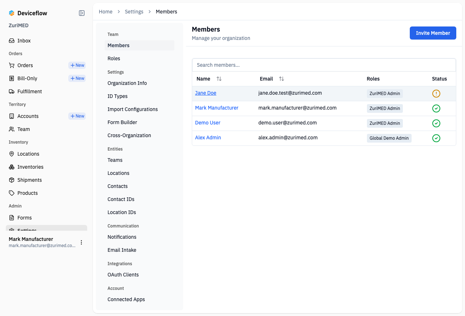Image resolution: width=465 pixels, height=316 pixels.
Task: Open Jane Doe member link
Action: coord(206,93)
